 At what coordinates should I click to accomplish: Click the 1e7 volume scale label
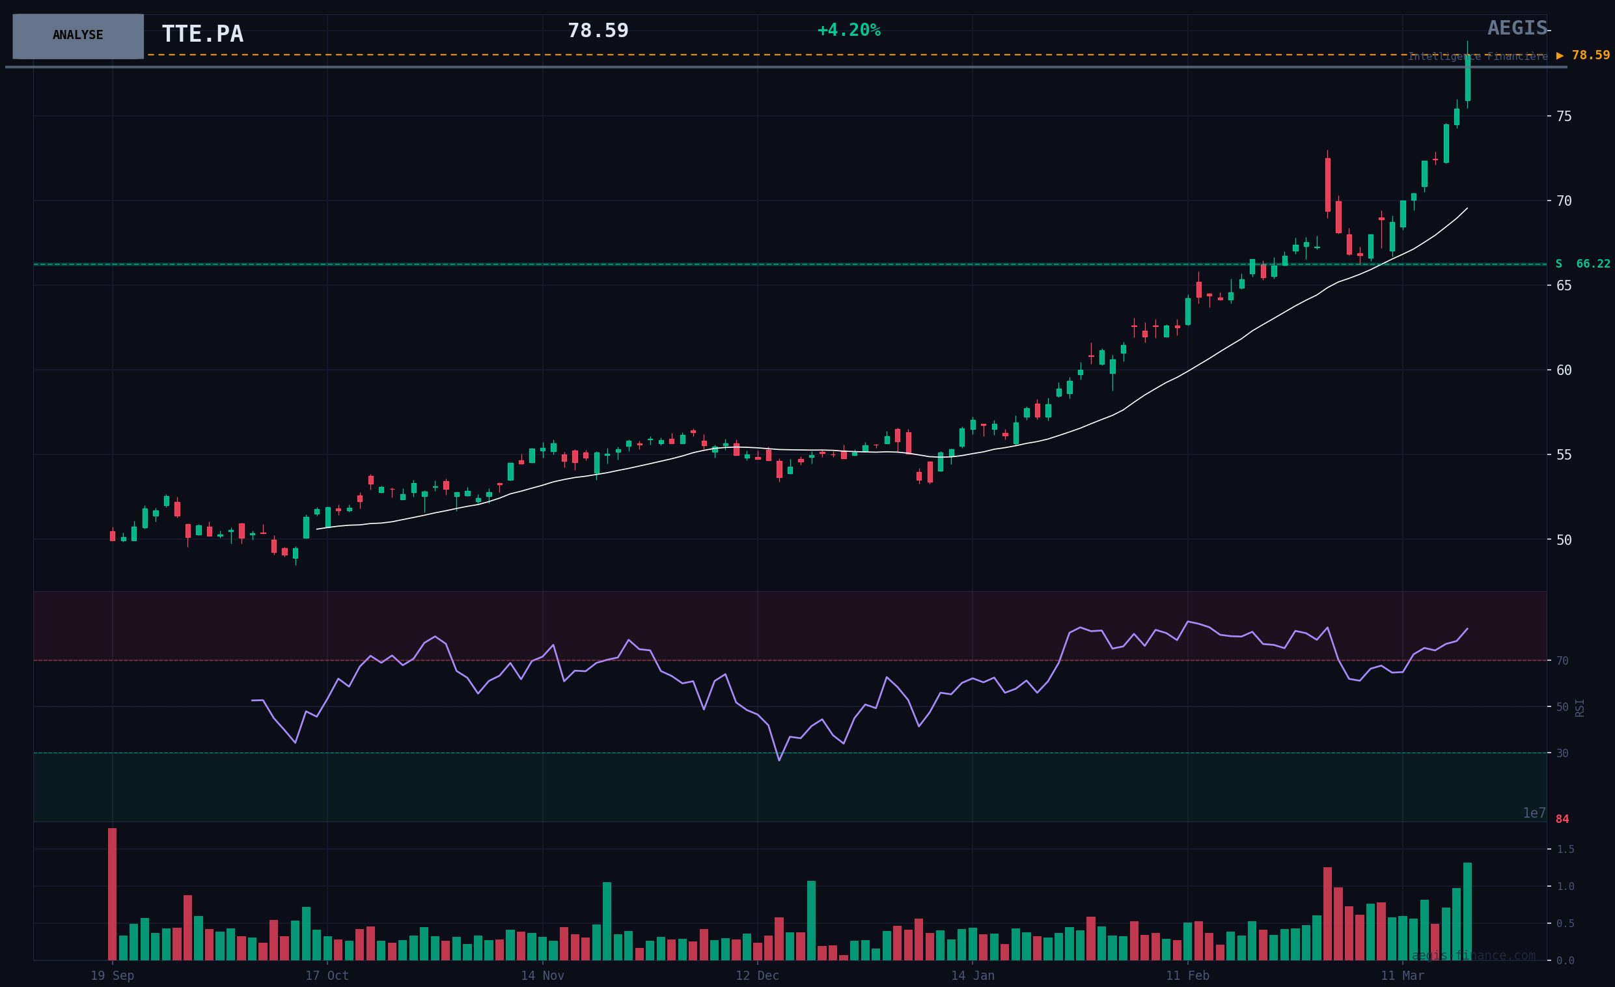(x=1534, y=813)
